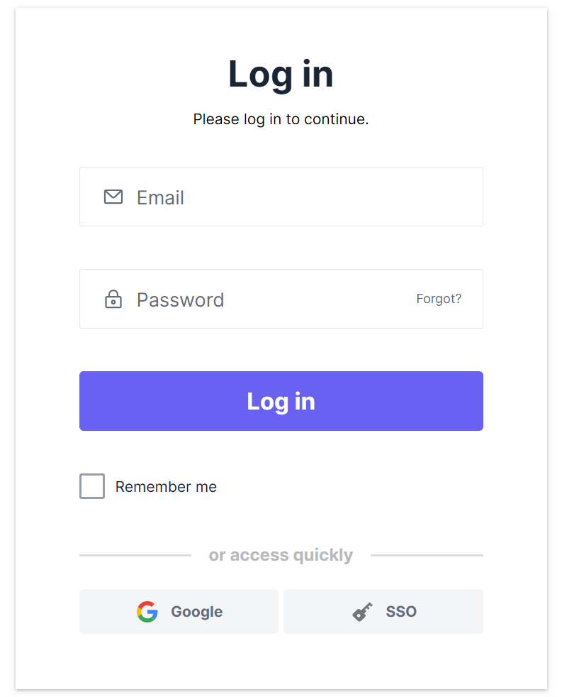The width and height of the screenshot is (562, 697).
Task: Click the 'SSO' text on its button
Action: click(x=401, y=612)
